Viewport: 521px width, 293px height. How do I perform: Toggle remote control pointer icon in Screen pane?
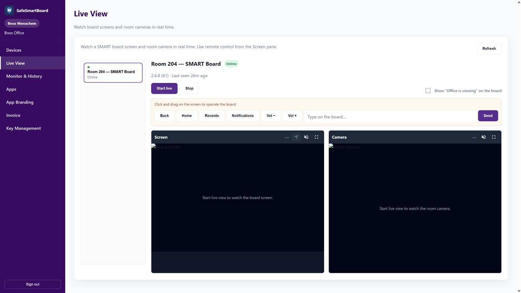[296, 137]
